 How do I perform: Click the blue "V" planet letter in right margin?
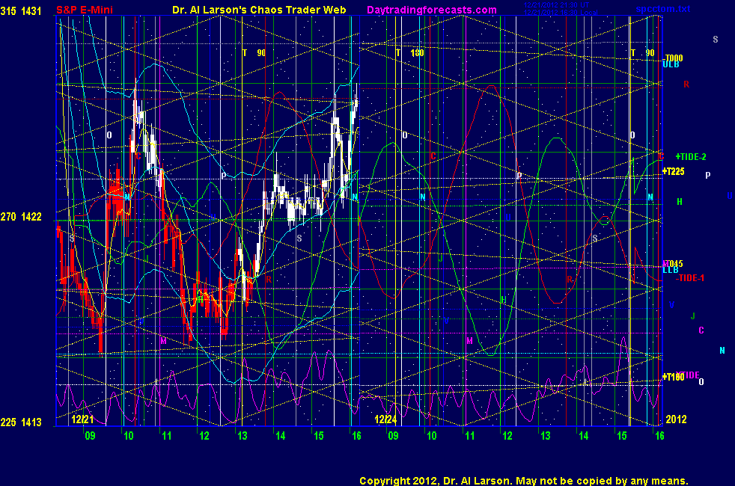[x=671, y=305]
